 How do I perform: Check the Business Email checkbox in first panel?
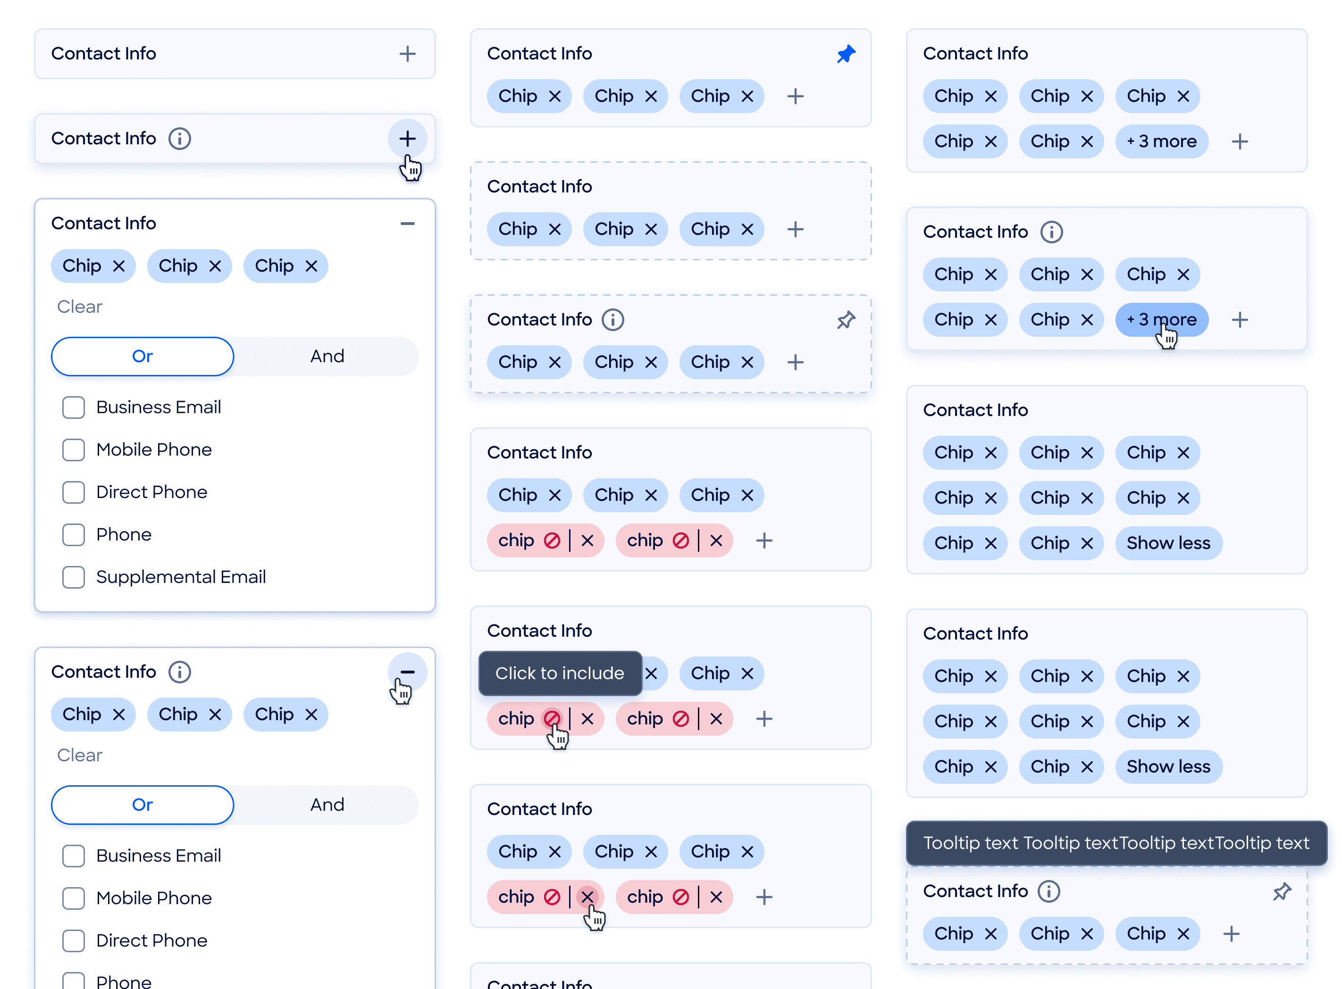click(74, 407)
